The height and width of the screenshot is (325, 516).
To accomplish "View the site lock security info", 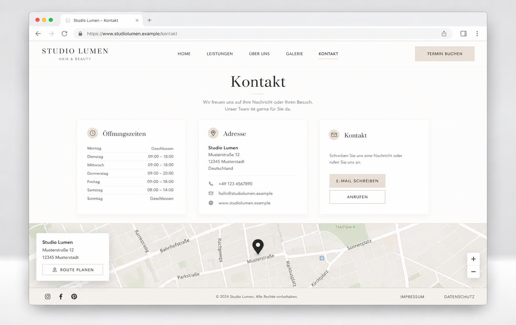I will pyautogui.click(x=80, y=34).
